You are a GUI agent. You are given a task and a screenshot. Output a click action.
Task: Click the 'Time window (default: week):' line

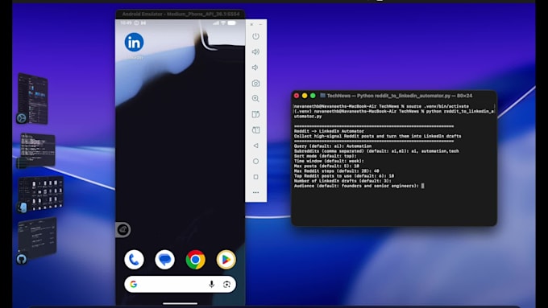click(x=329, y=161)
